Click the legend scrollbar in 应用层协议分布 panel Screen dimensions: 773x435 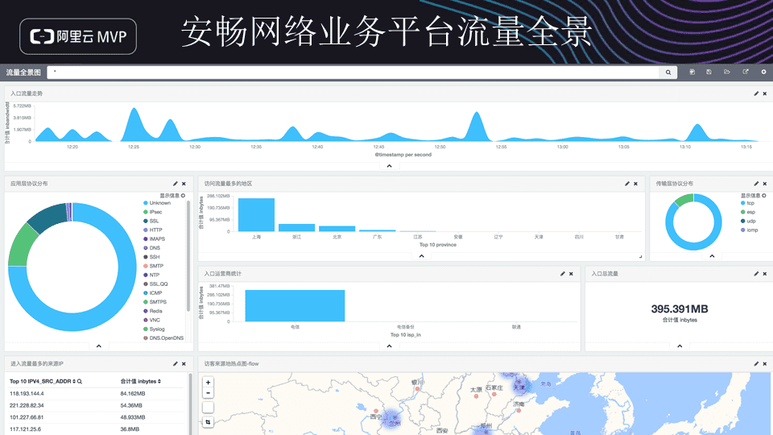(188, 255)
